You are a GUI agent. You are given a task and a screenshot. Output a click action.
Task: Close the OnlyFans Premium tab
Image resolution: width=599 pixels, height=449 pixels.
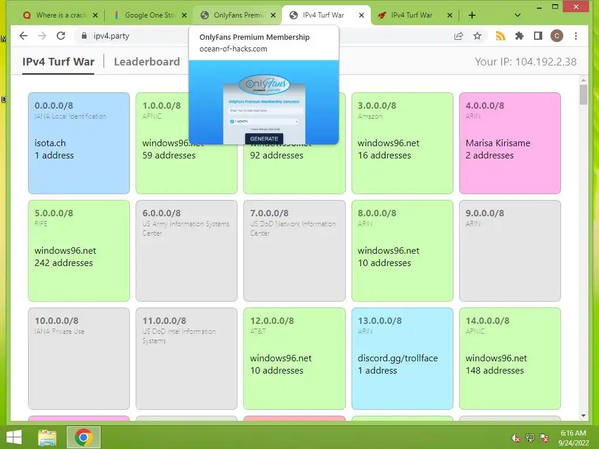(273, 15)
